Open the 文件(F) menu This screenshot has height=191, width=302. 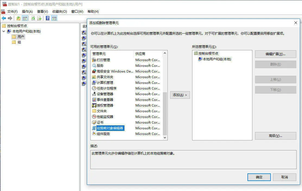12,12
